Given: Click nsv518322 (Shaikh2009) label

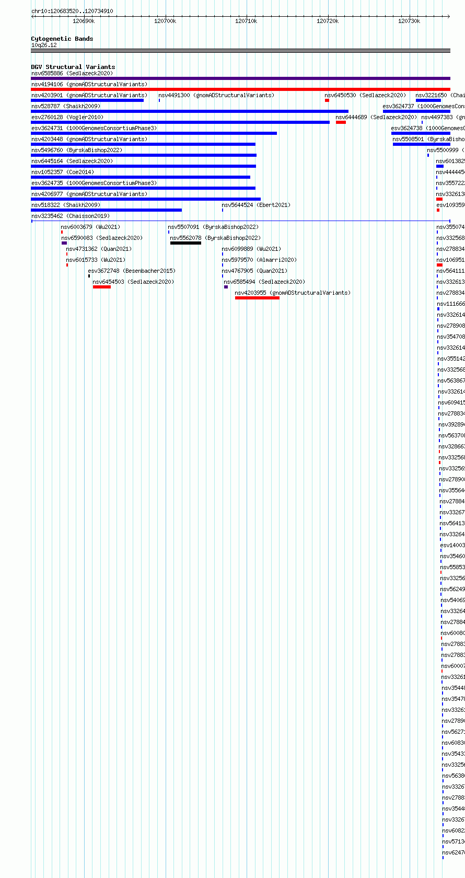Looking at the screenshot, I should coord(66,205).
